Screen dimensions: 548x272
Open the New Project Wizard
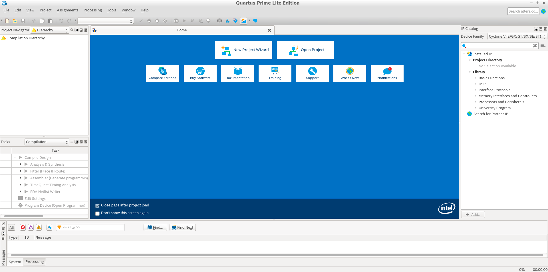pyautogui.click(x=243, y=50)
